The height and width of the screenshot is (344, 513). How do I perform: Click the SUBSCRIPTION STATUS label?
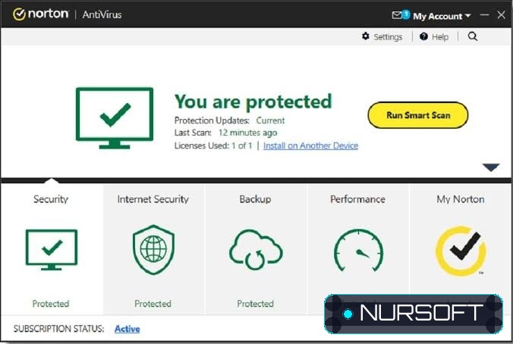(59, 329)
